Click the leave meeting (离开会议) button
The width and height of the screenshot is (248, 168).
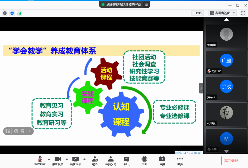[231, 161]
